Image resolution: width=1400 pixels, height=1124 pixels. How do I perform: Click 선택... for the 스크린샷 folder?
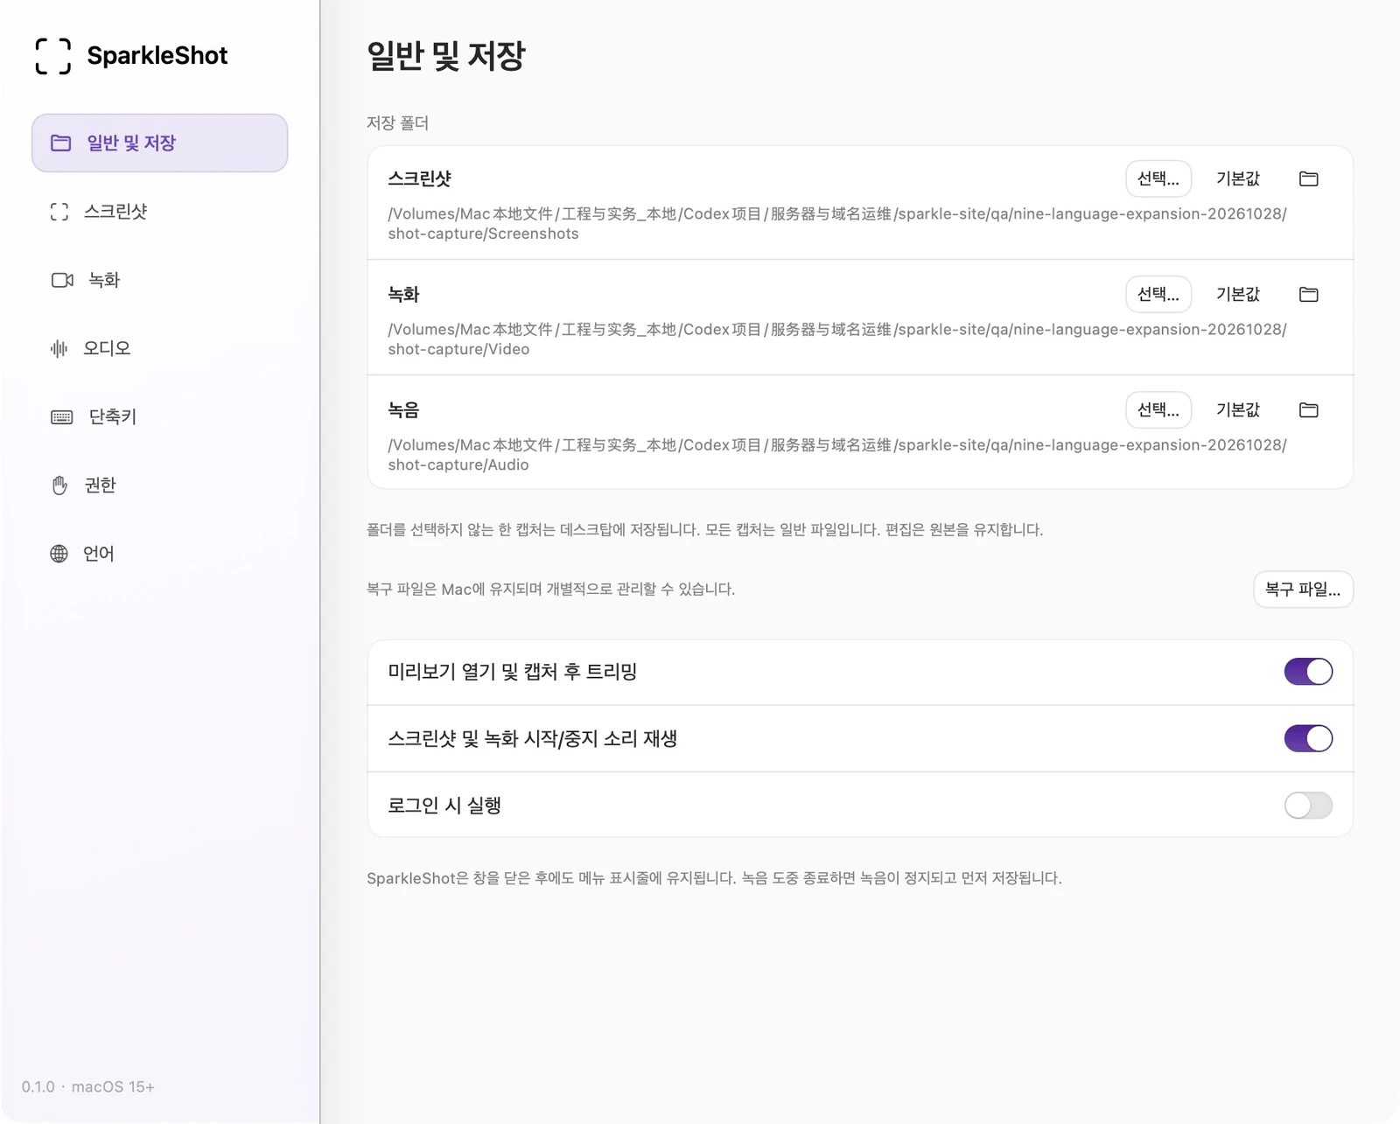coord(1158,178)
